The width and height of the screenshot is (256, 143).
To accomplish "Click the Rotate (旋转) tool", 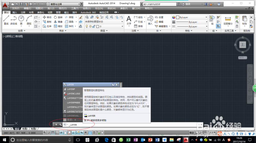I will coord(58,17).
